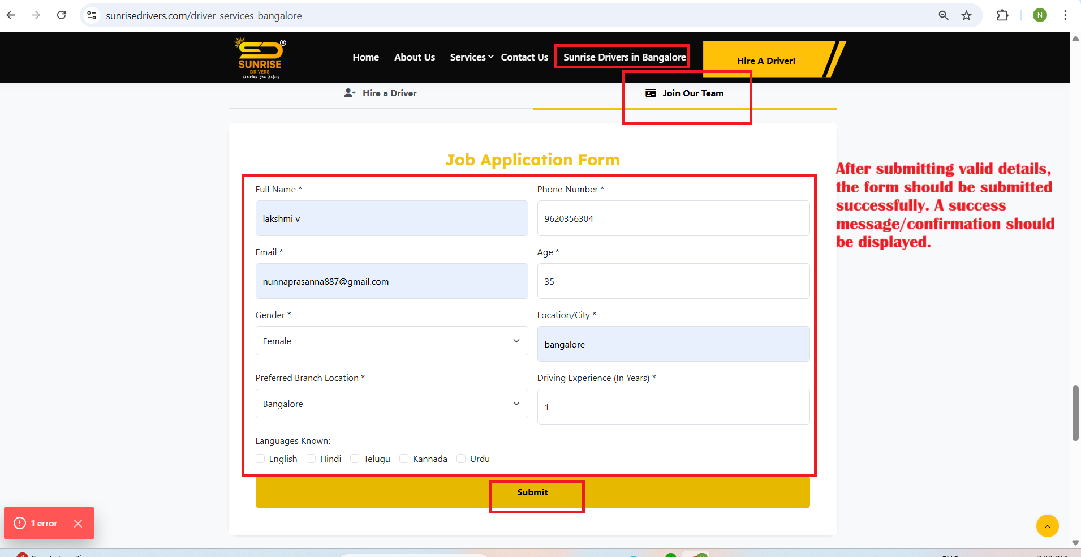Dismiss the 1 error notification

78,524
